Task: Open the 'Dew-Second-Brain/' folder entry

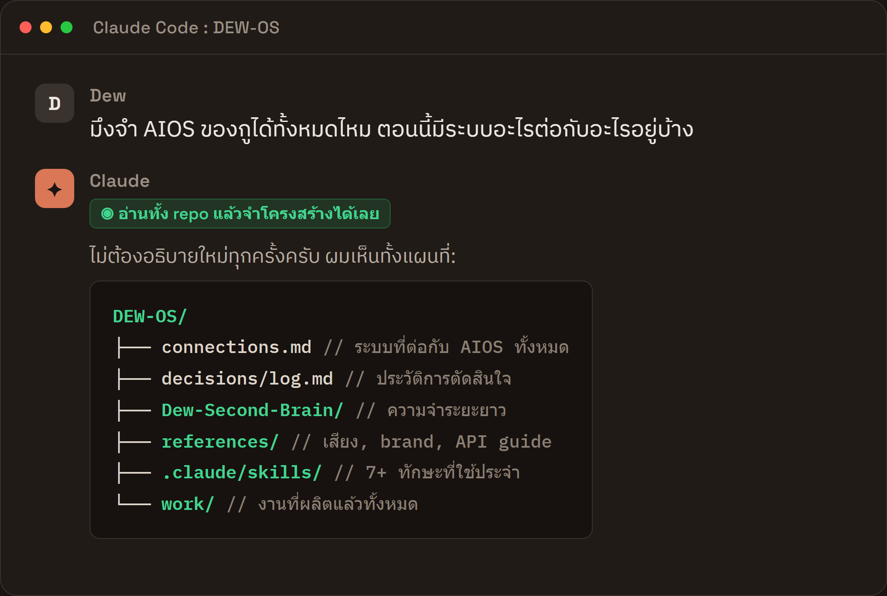Action: click(252, 410)
